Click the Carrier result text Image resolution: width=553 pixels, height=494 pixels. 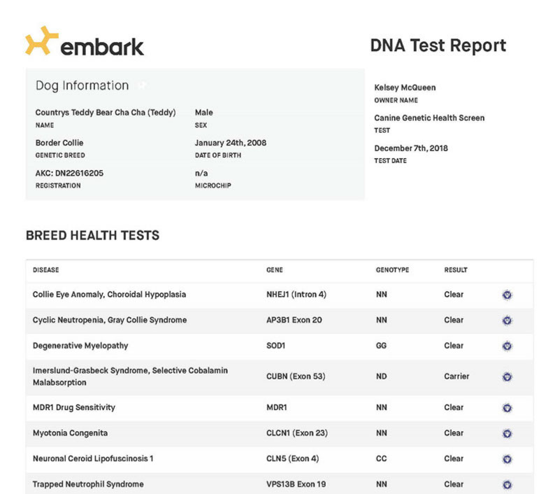[x=457, y=376]
